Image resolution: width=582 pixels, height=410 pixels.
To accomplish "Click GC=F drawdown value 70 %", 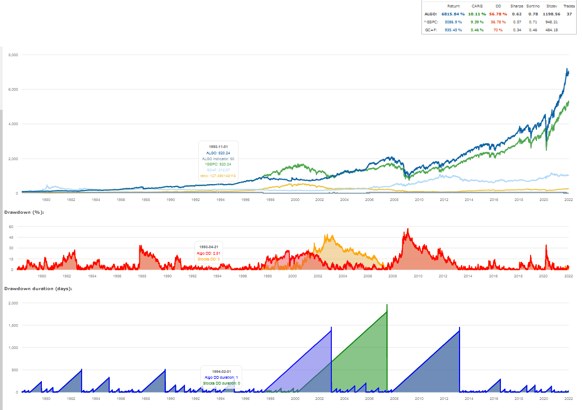I will coord(498,30).
